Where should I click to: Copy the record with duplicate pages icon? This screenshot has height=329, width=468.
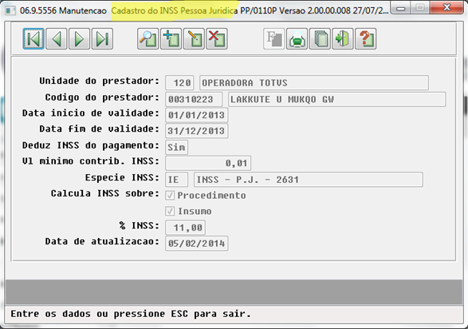[x=320, y=39]
